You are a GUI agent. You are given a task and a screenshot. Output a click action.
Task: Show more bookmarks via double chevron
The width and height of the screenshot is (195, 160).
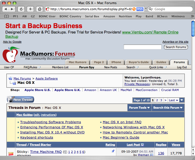click(x=192, y=16)
